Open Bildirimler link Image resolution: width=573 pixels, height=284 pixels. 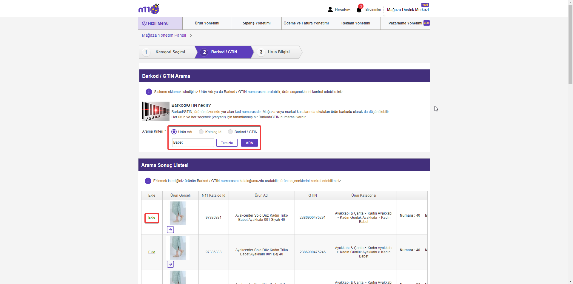(373, 10)
